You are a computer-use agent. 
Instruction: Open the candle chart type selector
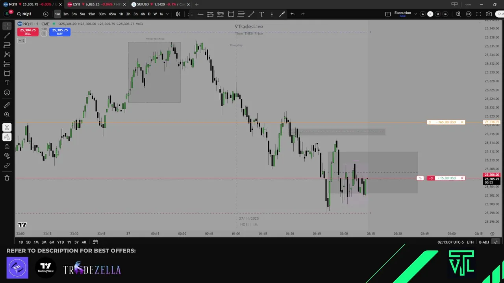[x=178, y=14]
